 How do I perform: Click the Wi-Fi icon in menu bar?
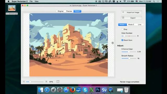[124, 1]
